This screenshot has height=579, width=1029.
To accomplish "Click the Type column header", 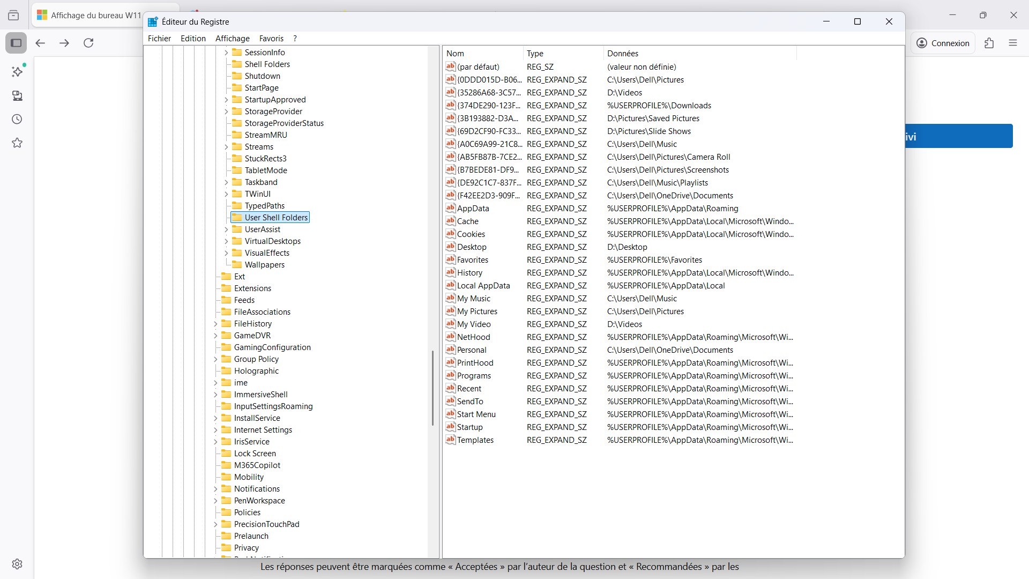I will click(x=563, y=53).
